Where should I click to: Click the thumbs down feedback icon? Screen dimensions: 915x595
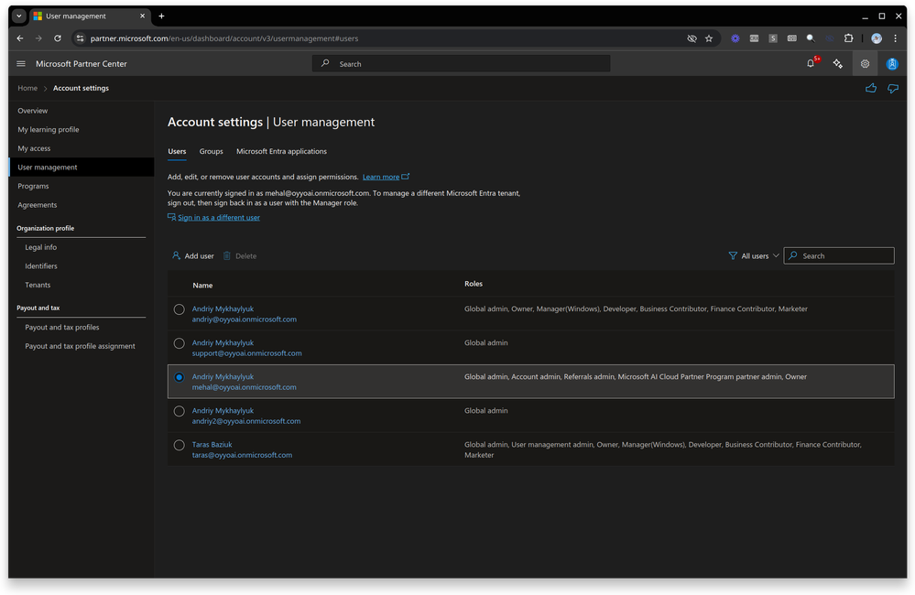pos(893,89)
